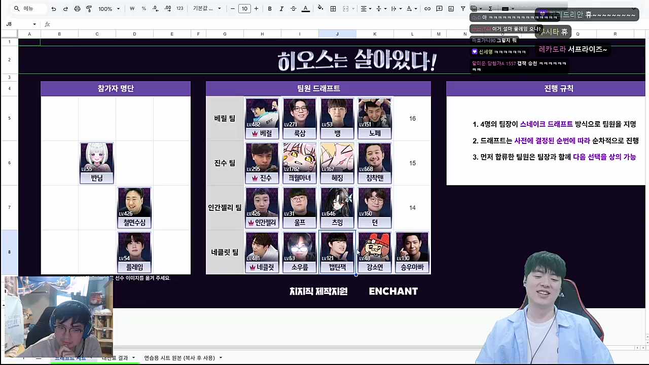Toggle bold formatting
Viewport: 649px width, 365px height.
[x=270, y=9]
